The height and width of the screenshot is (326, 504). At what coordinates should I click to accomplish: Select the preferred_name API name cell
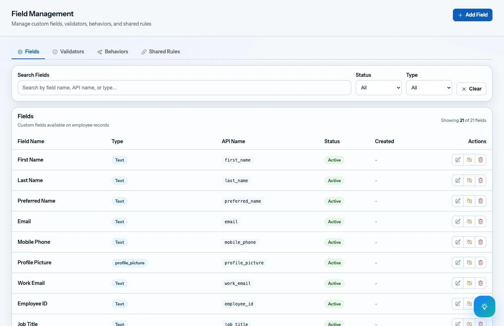[243, 201]
